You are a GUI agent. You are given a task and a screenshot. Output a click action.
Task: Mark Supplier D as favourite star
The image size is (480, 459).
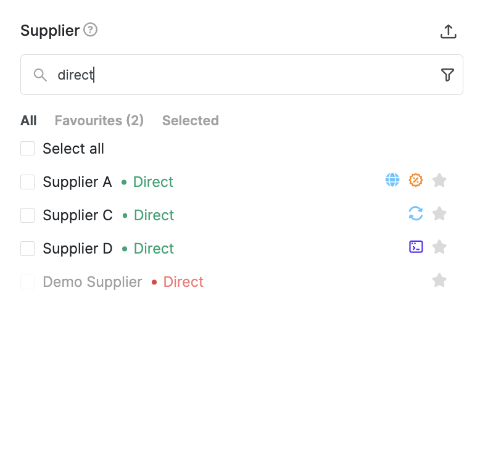click(x=439, y=247)
